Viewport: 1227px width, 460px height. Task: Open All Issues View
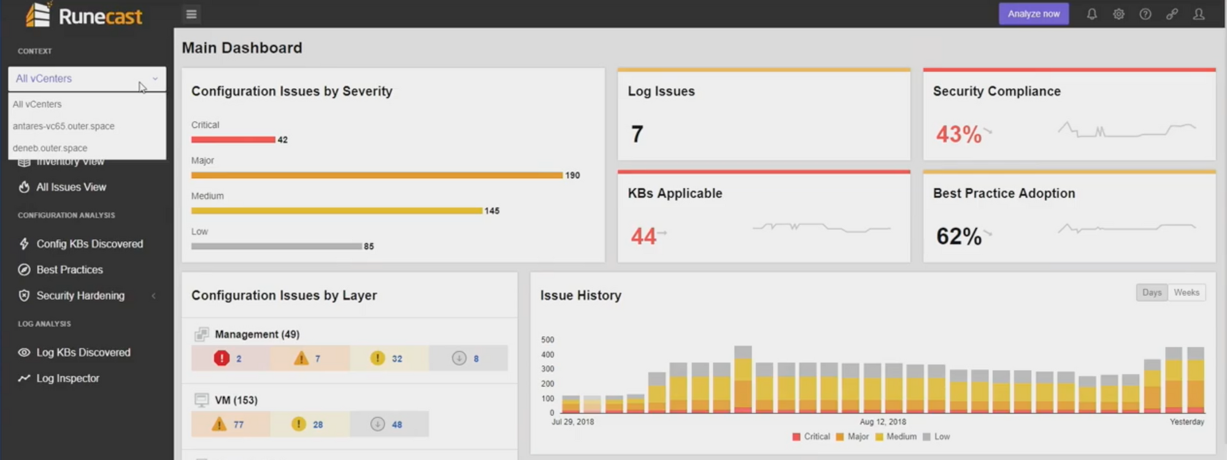pyautogui.click(x=71, y=187)
